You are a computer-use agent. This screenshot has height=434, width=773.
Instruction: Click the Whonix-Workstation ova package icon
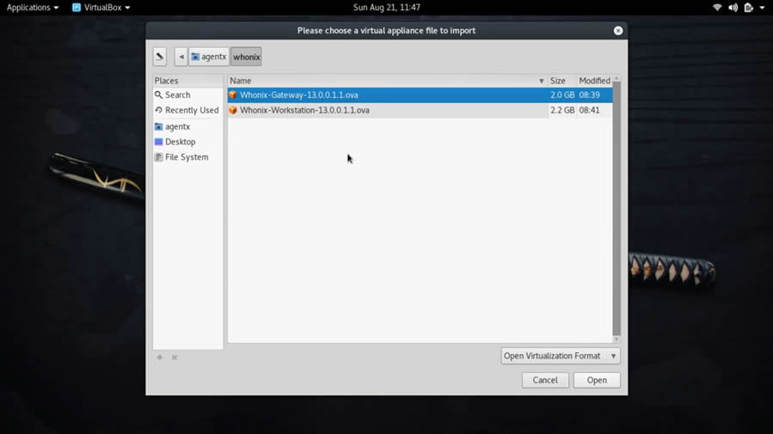[233, 110]
